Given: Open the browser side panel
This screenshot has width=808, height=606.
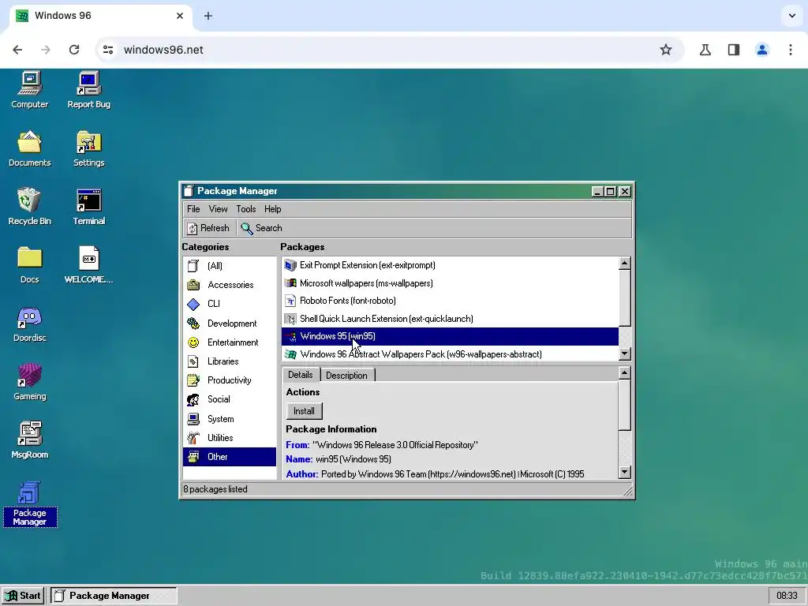Looking at the screenshot, I should click(734, 50).
